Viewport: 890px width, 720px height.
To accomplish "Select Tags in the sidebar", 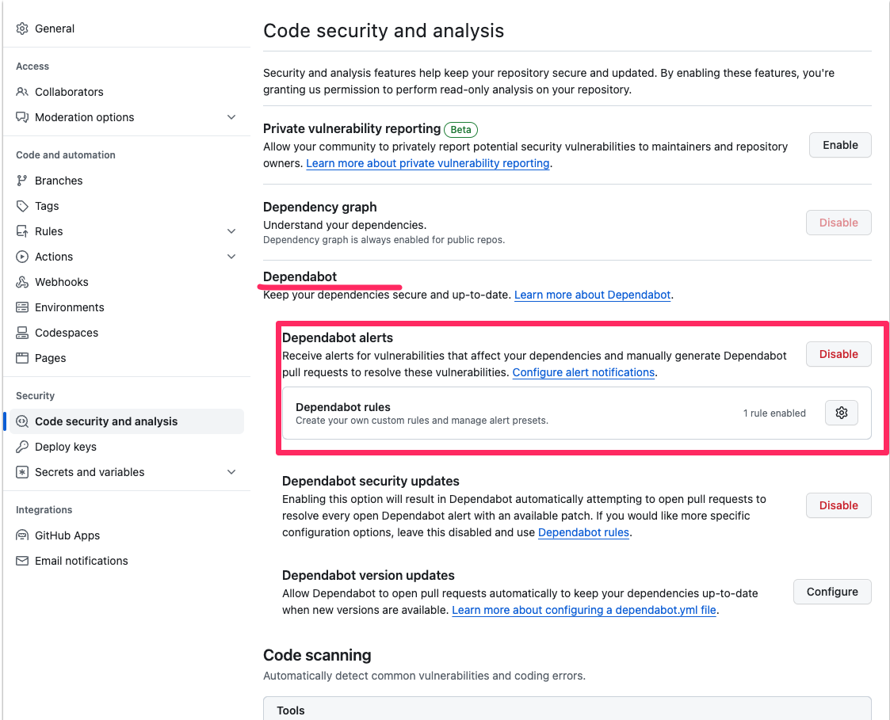I will point(47,206).
